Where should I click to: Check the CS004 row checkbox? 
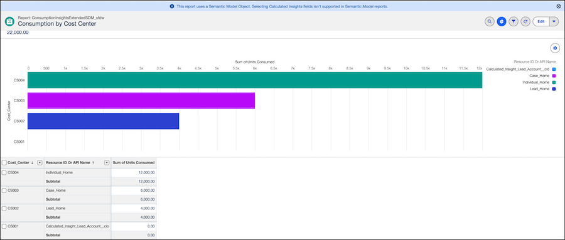[x=4, y=173]
